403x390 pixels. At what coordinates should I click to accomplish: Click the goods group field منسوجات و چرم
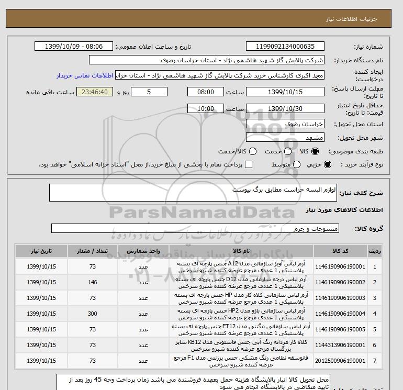point(195,228)
